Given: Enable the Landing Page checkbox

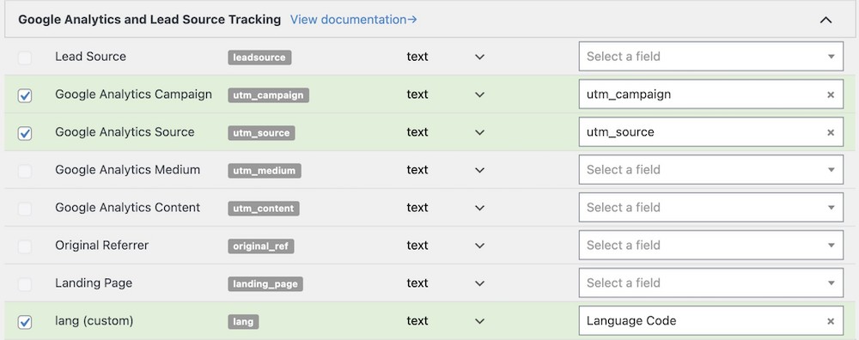Looking at the screenshot, I should [x=25, y=284].
